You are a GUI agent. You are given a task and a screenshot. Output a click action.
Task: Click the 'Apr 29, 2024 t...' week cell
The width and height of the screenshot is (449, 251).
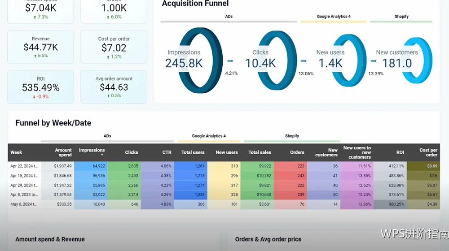click(24, 185)
